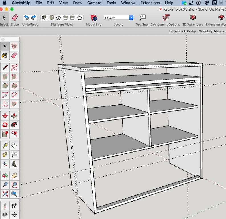Select the Tape Measure tool
The height and width of the screenshot is (219, 226).
pyautogui.click(x=5, y=145)
